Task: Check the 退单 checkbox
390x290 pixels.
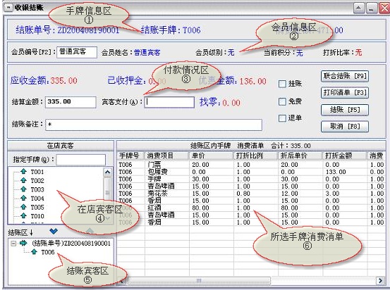Action: point(282,118)
